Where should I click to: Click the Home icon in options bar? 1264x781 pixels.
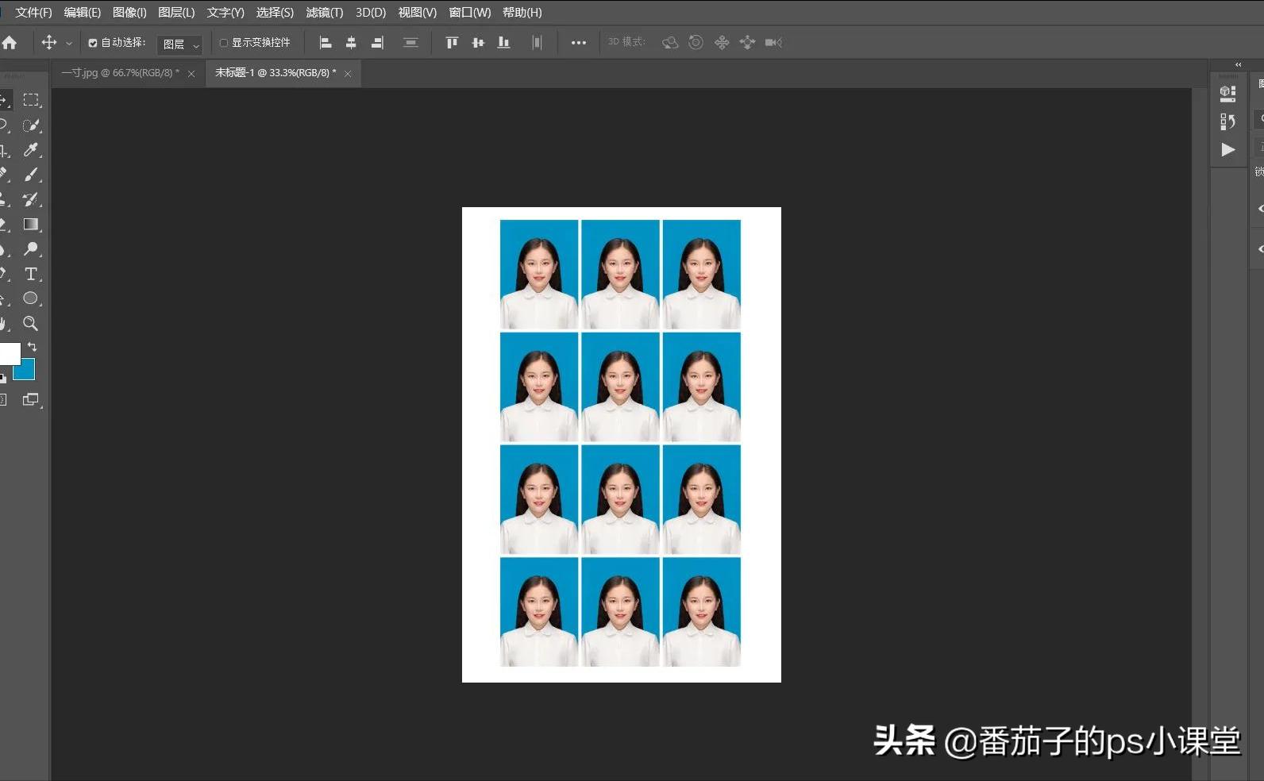pos(10,43)
